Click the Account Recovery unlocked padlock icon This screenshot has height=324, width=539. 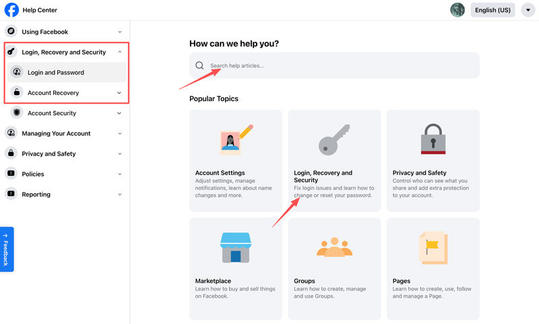pos(17,92)
